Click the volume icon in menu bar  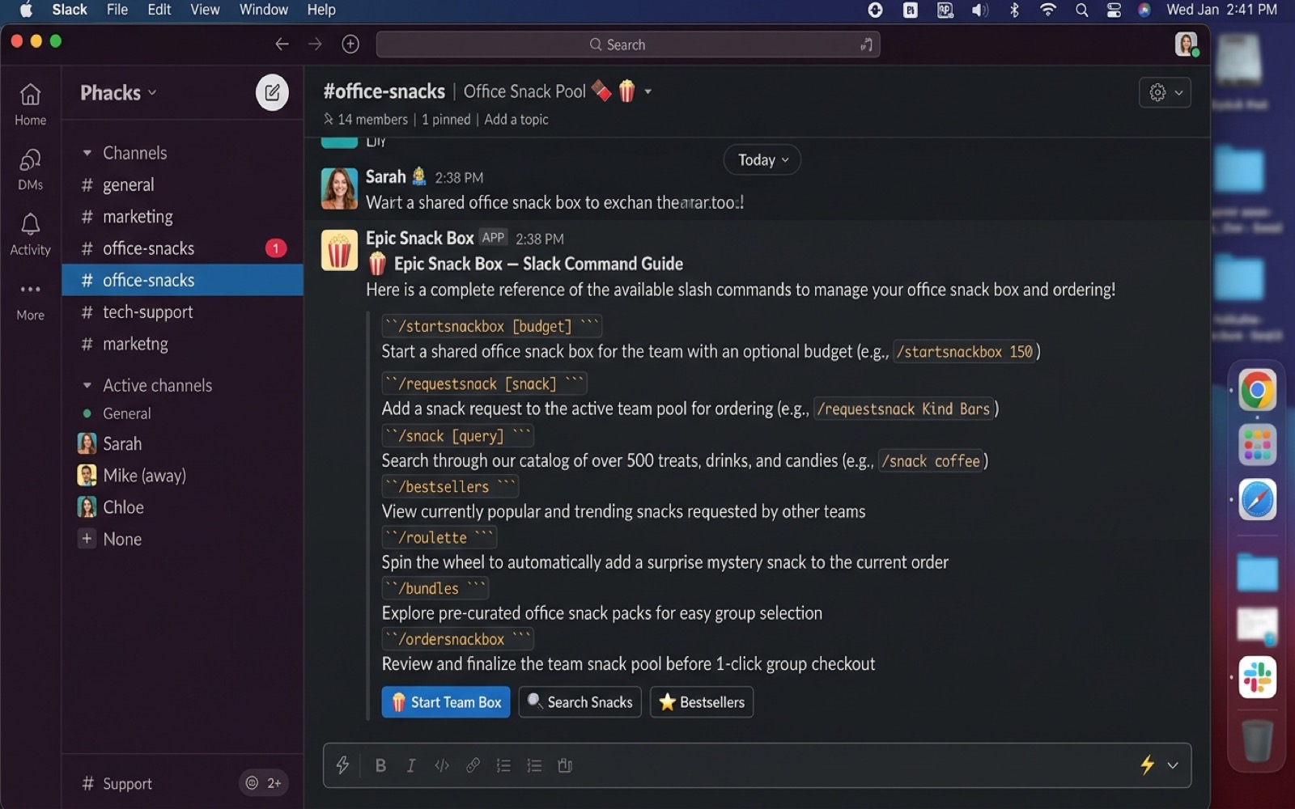pos(979,10)
